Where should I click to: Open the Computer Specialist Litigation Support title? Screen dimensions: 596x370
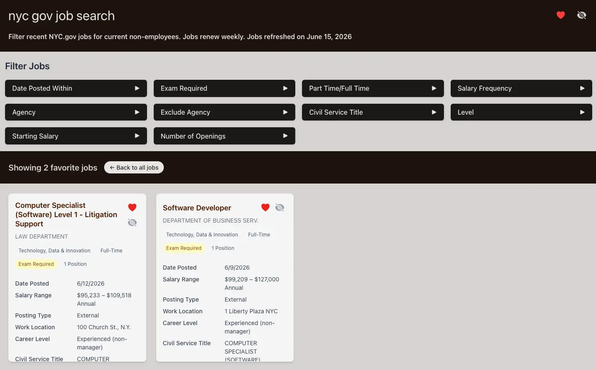[x=66, y=215]
